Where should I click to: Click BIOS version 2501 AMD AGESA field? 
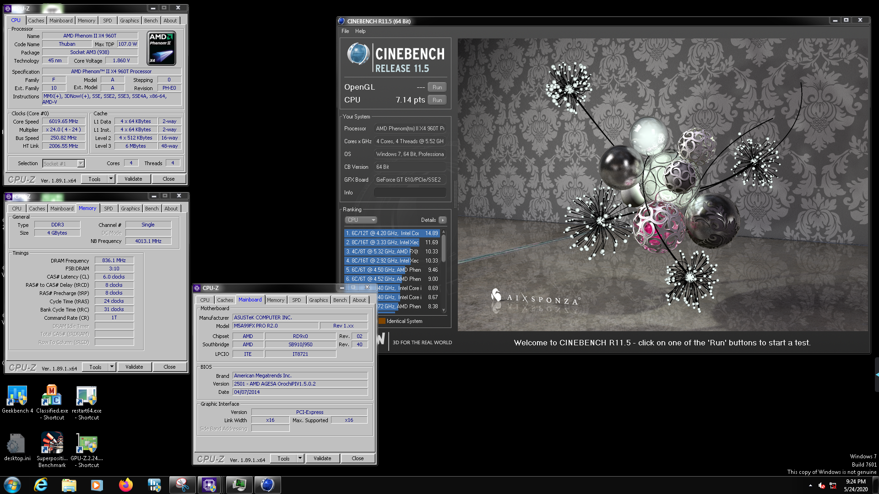(x=300, y=384)
